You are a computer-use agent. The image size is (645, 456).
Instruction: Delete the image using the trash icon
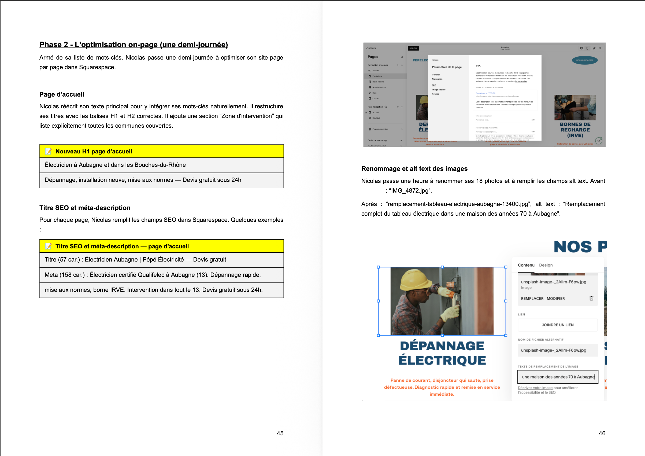click(591, 298)
